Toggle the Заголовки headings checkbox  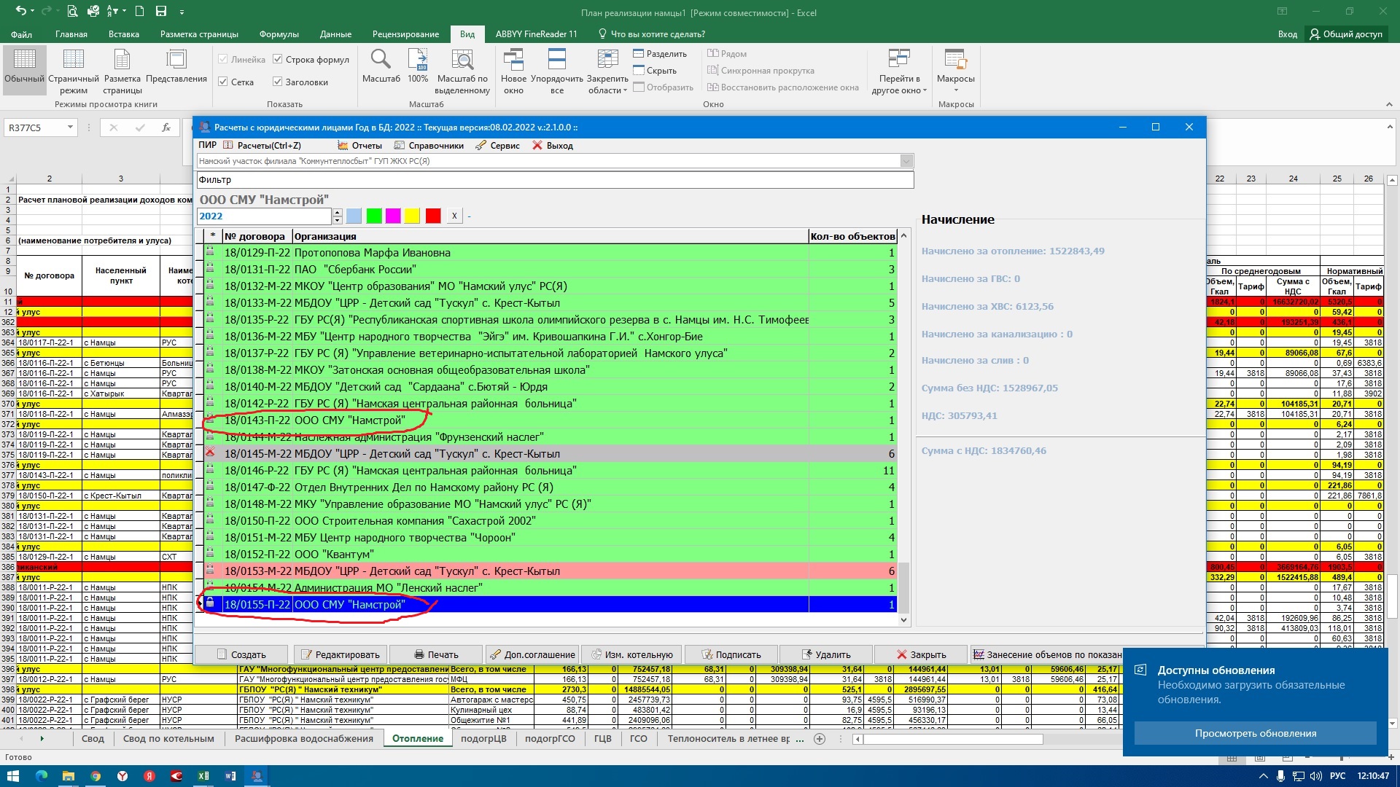(278, 82)
